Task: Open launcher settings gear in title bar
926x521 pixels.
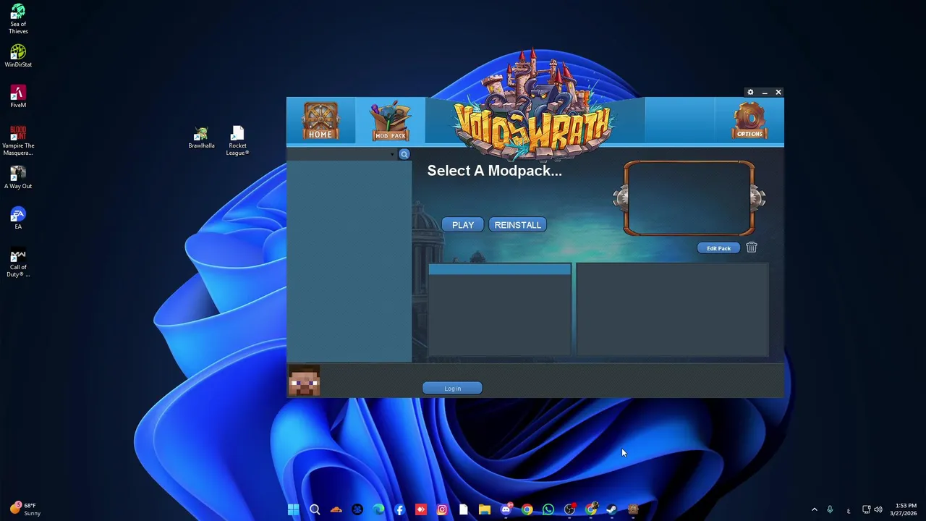Action: [x=750, y=93]
